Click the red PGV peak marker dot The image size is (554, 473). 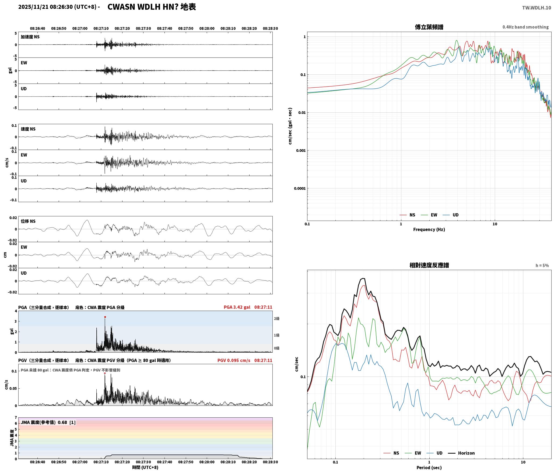point(105,373)
